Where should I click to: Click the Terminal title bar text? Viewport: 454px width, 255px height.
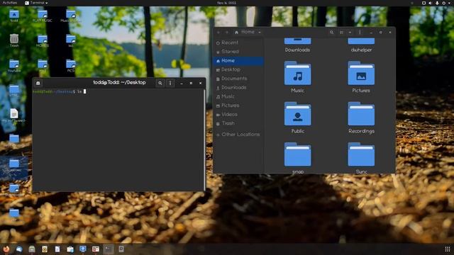tap(119, 83)
